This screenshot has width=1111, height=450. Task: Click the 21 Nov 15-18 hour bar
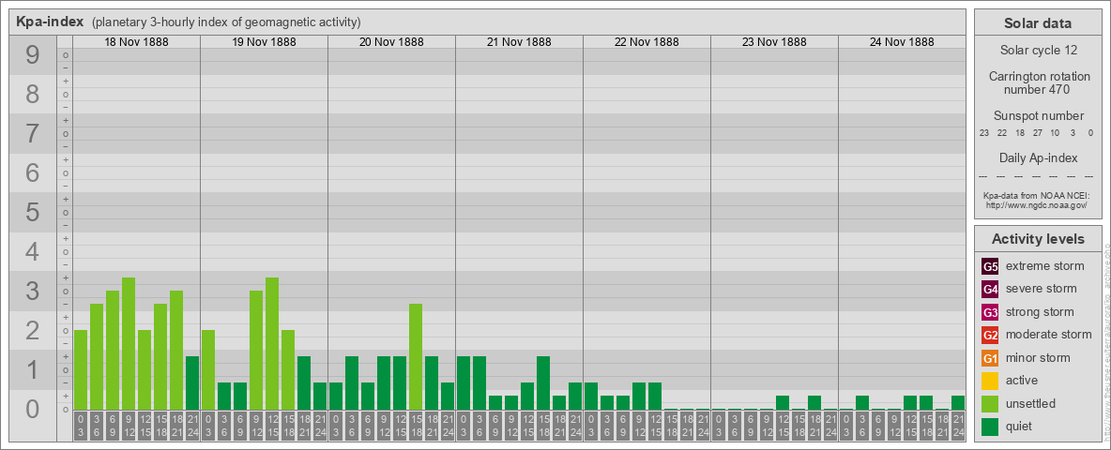tap(542, 382)
